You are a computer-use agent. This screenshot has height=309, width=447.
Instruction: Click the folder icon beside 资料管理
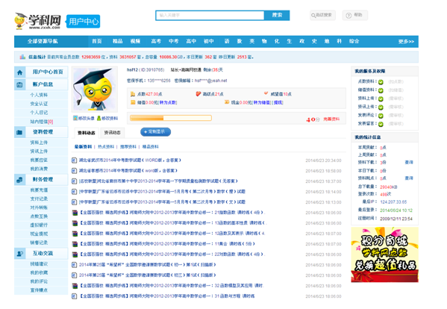point(19,132)
